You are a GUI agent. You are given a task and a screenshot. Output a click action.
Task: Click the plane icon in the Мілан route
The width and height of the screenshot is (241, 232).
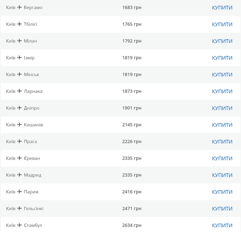pos(20,41)
